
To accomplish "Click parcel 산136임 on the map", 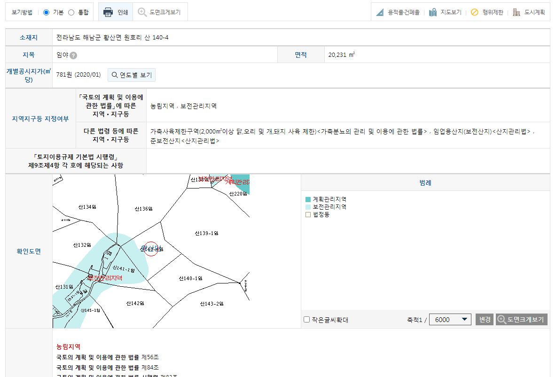I will [144, 209].
